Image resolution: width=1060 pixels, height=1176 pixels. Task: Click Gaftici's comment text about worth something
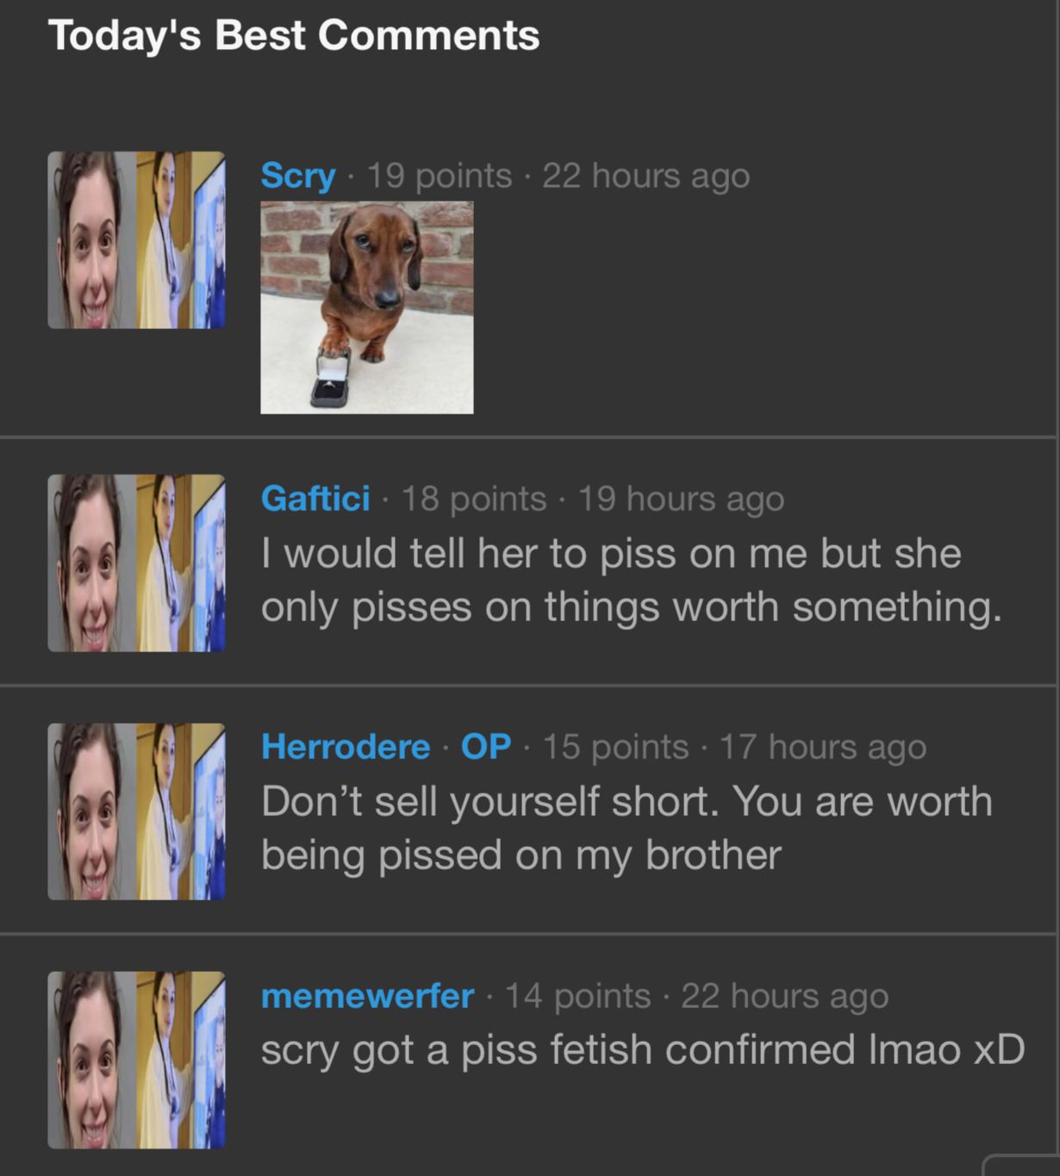pos(632,580)
